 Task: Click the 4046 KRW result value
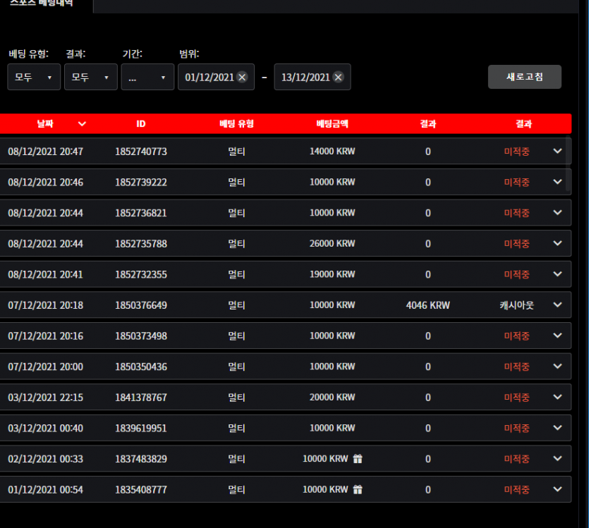click(428, 305)
